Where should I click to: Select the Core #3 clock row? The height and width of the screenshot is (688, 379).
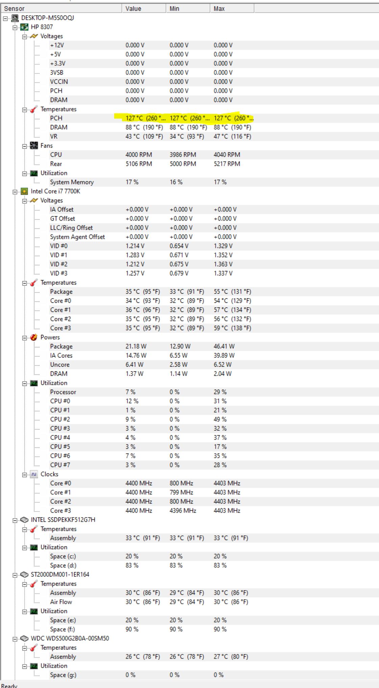[x=60, y=511]
